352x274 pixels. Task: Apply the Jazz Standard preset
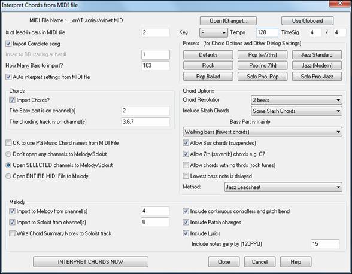click(317, 55)
